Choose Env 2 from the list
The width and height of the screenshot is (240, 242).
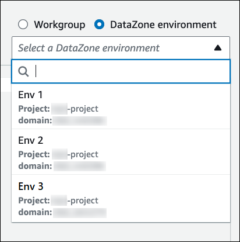[121, 152]
